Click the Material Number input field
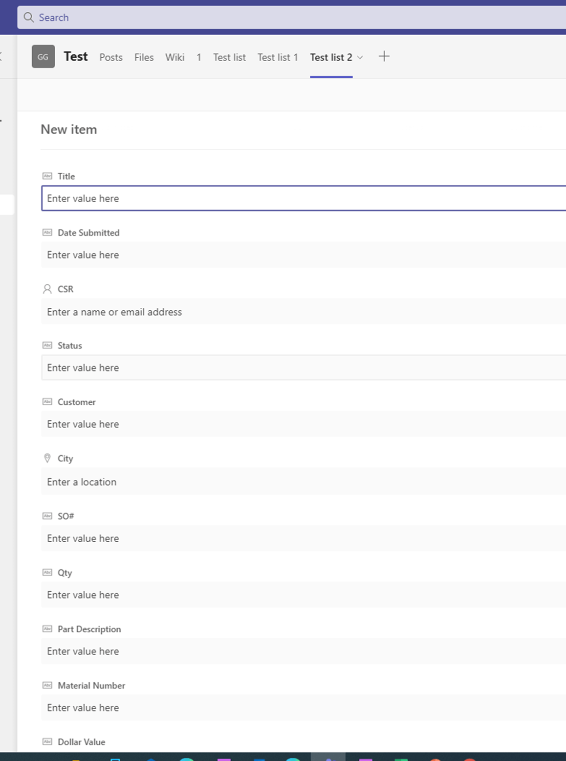The image size is (566, 761). (x=304, y=708)
